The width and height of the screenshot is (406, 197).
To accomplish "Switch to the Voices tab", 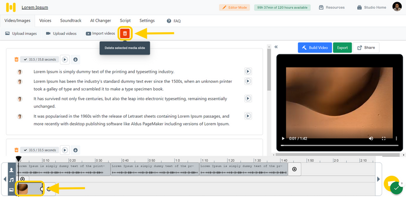I will [45, 21].
